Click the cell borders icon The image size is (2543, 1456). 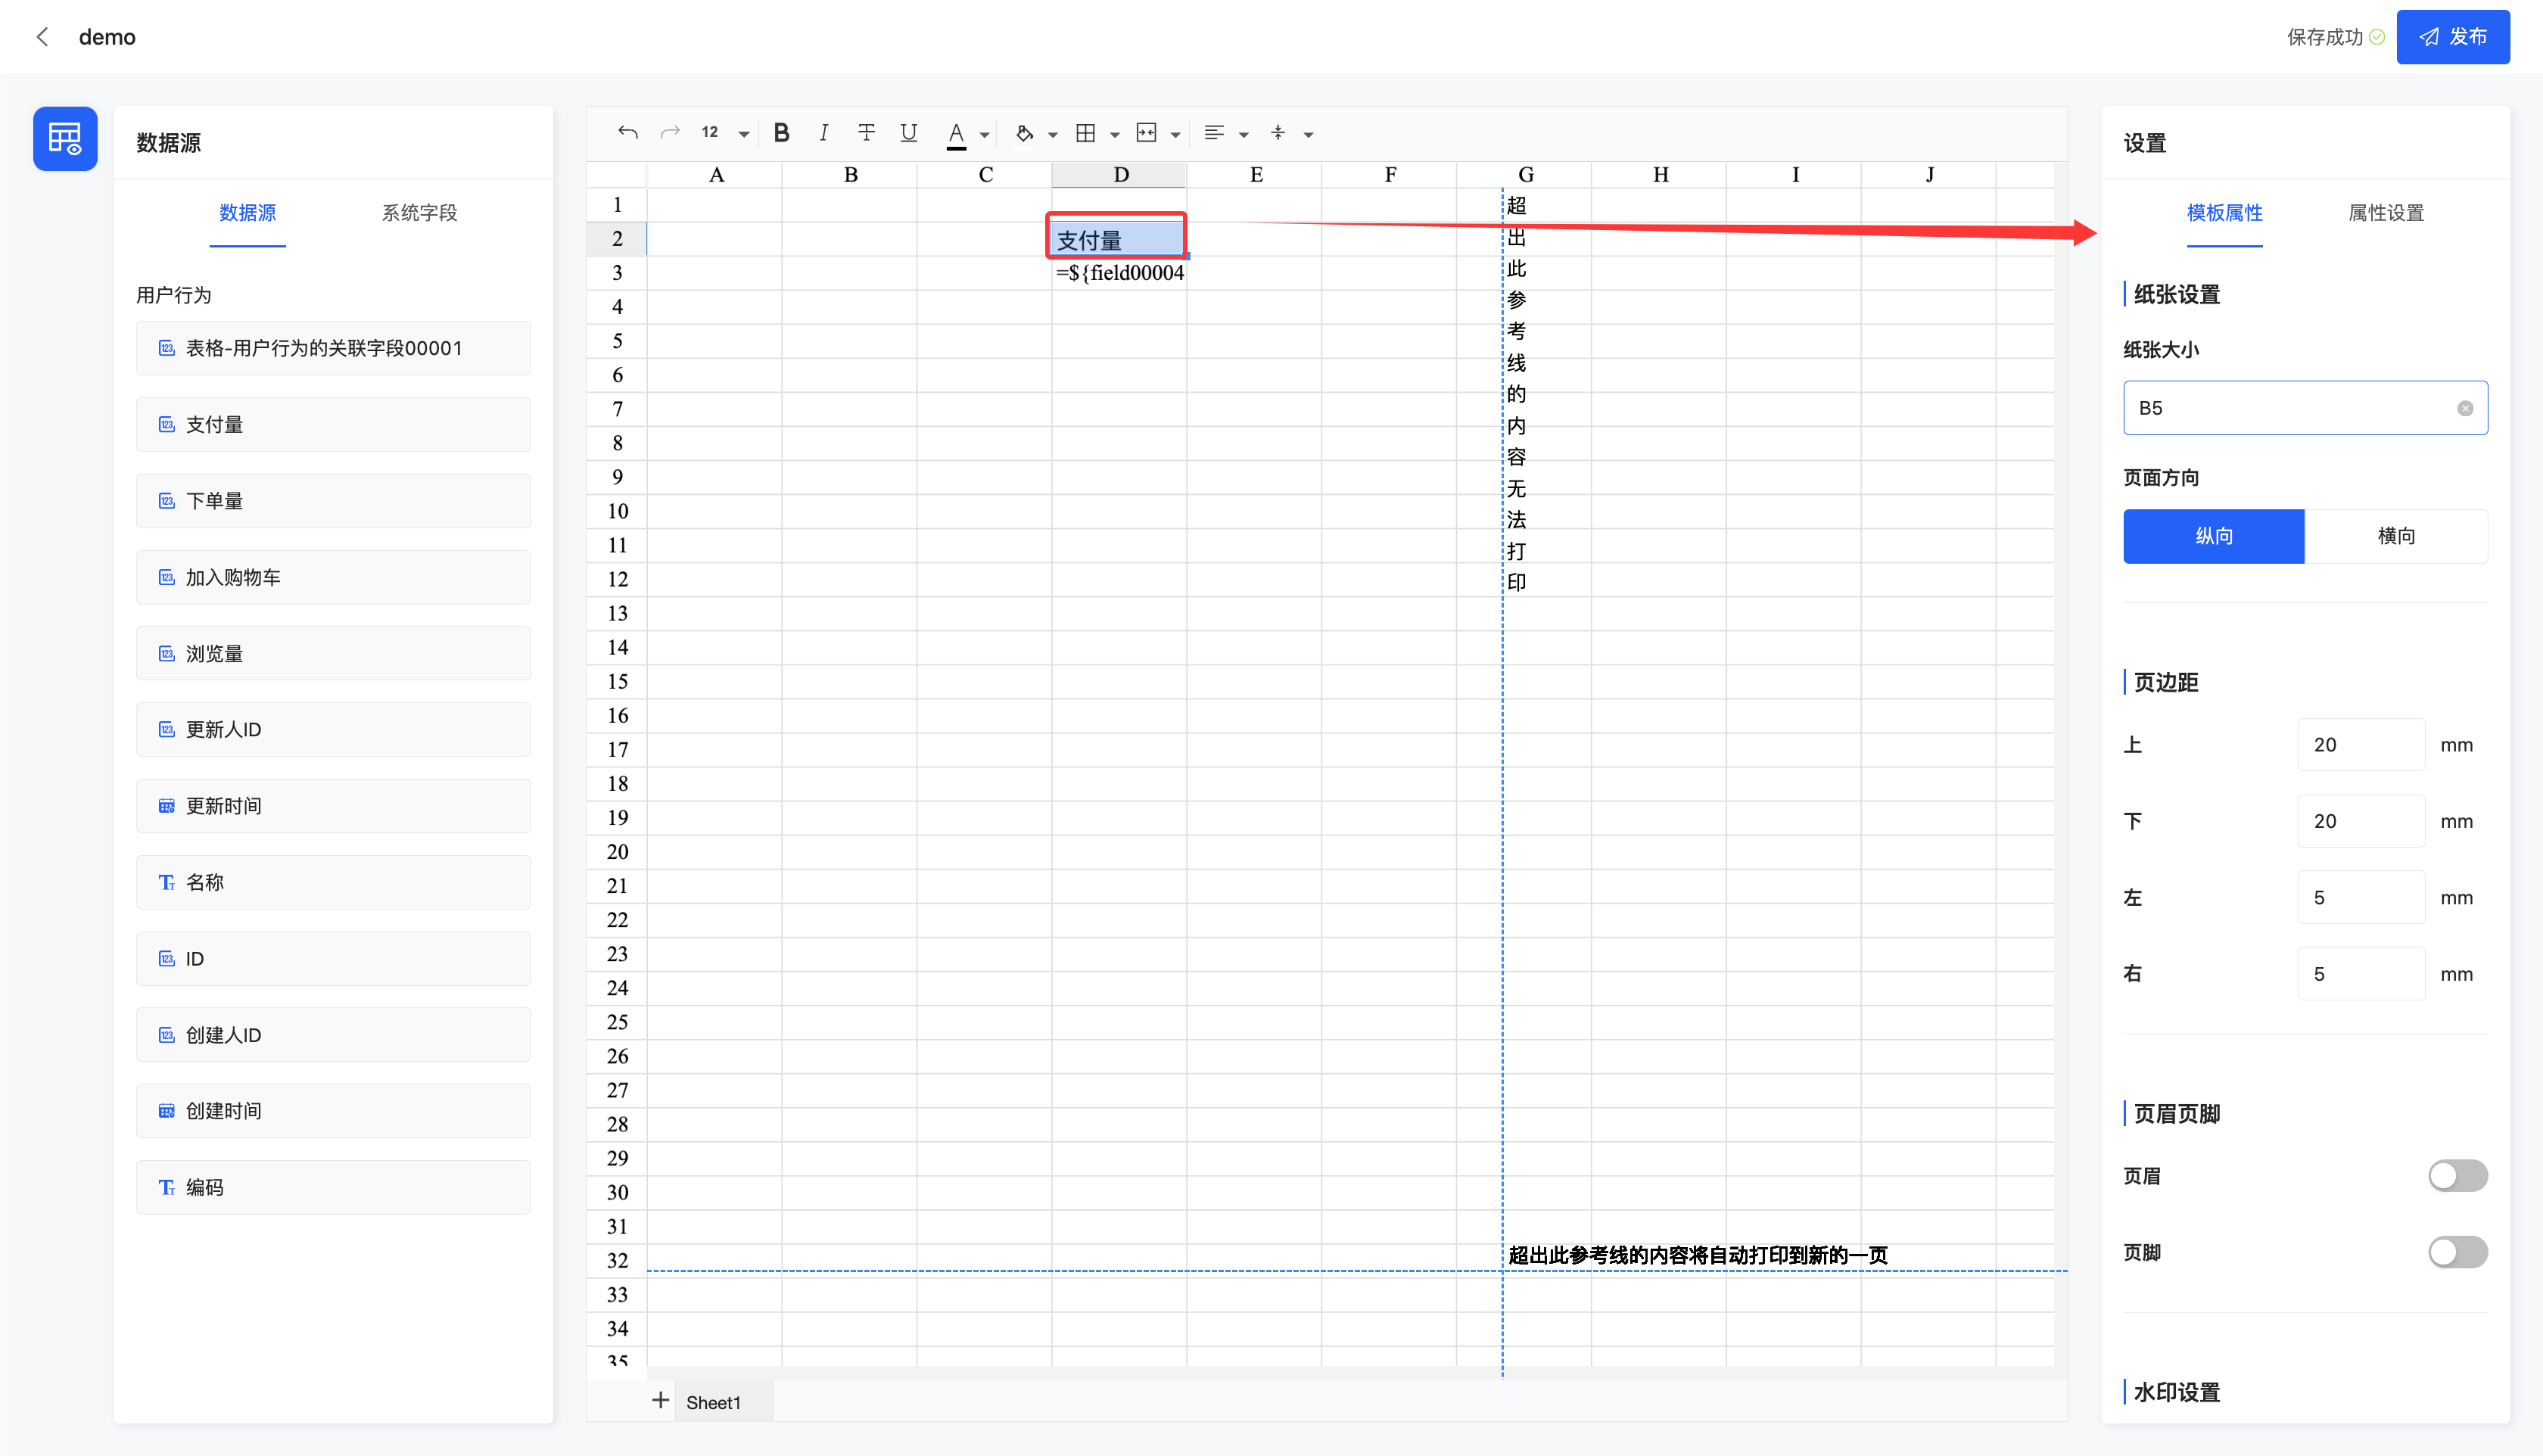point(1085,133)
